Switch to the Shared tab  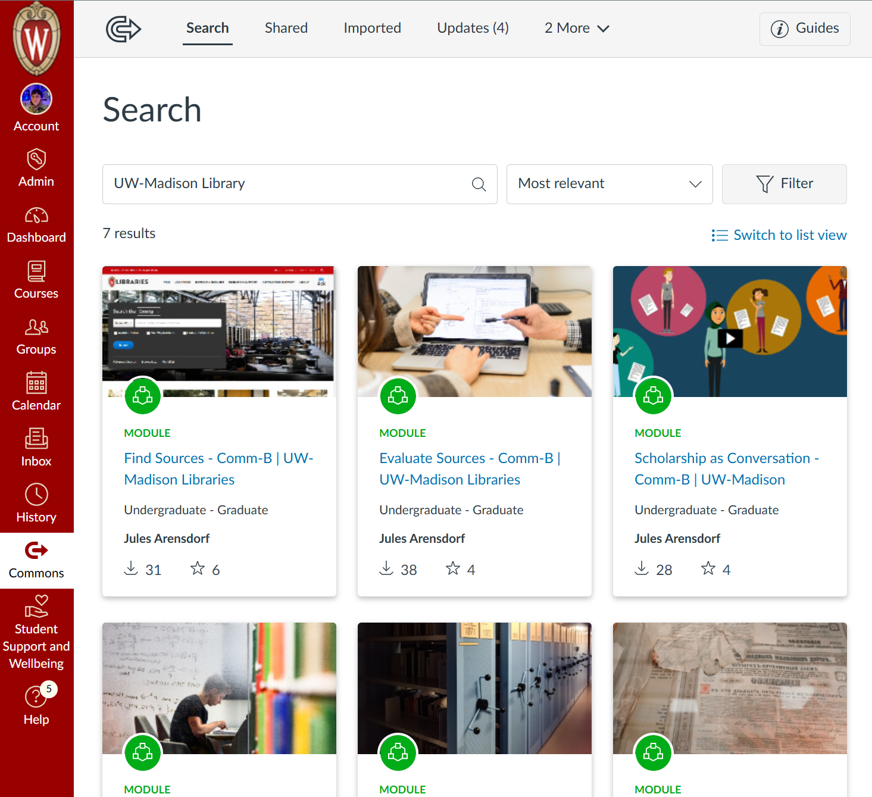[286, 28]
